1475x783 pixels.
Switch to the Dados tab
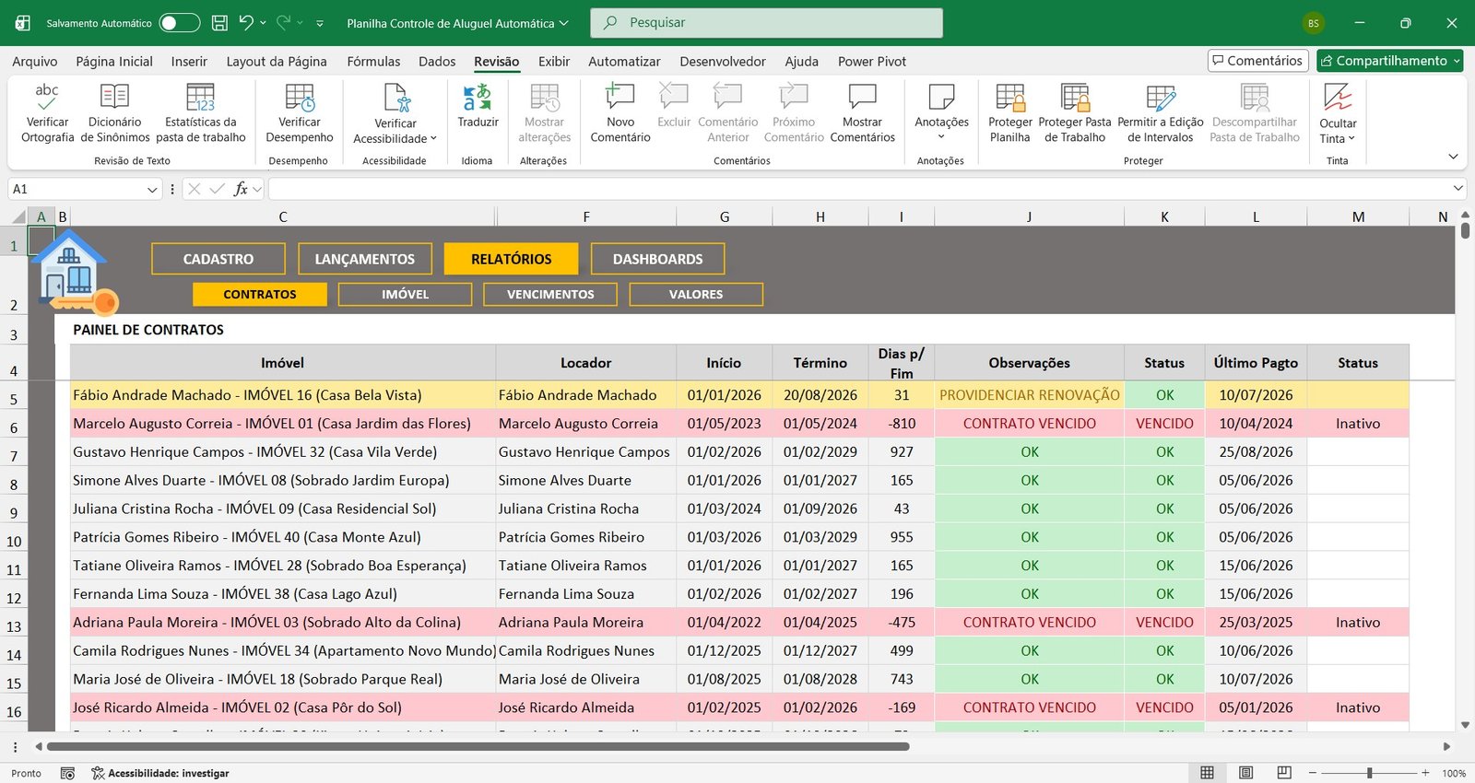(437, 61)
